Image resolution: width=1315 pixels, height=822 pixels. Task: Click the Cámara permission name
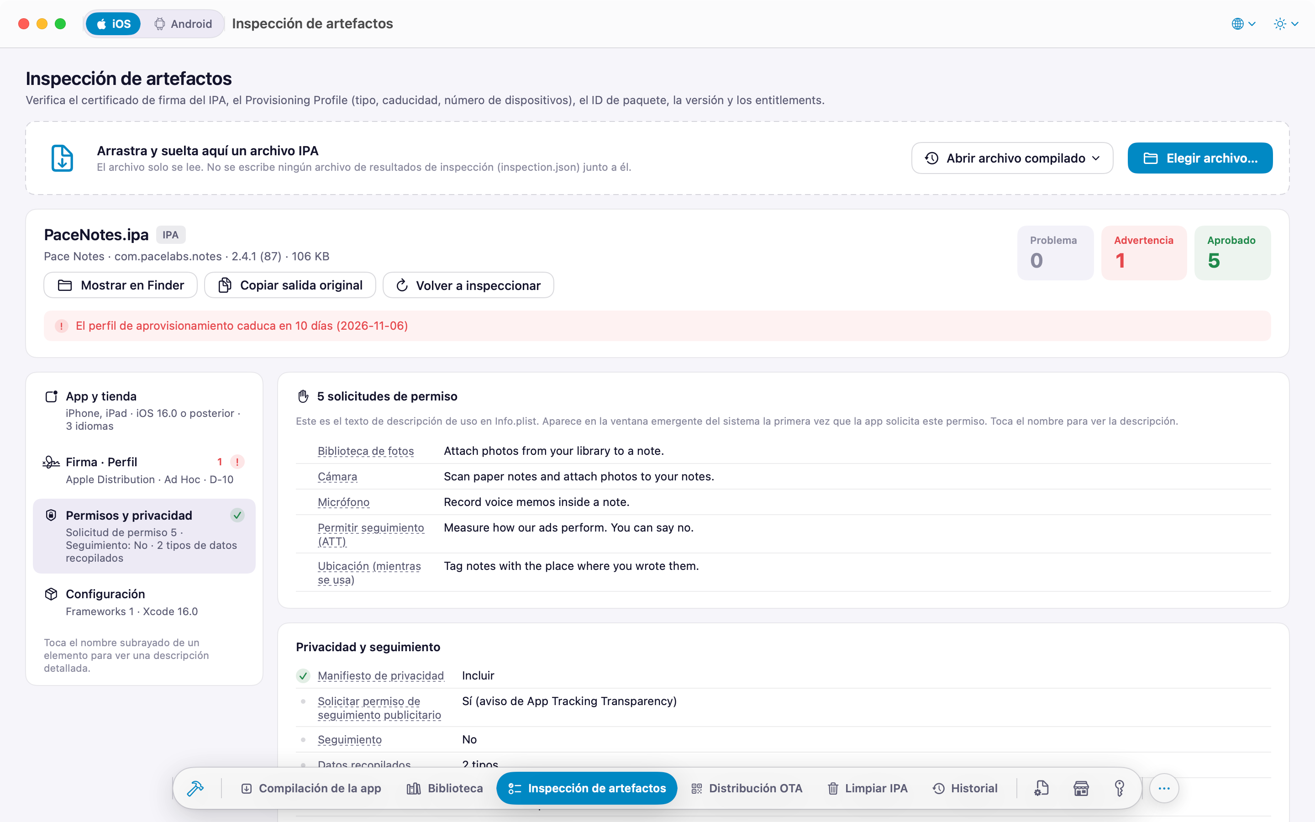[x=337, y=476]
